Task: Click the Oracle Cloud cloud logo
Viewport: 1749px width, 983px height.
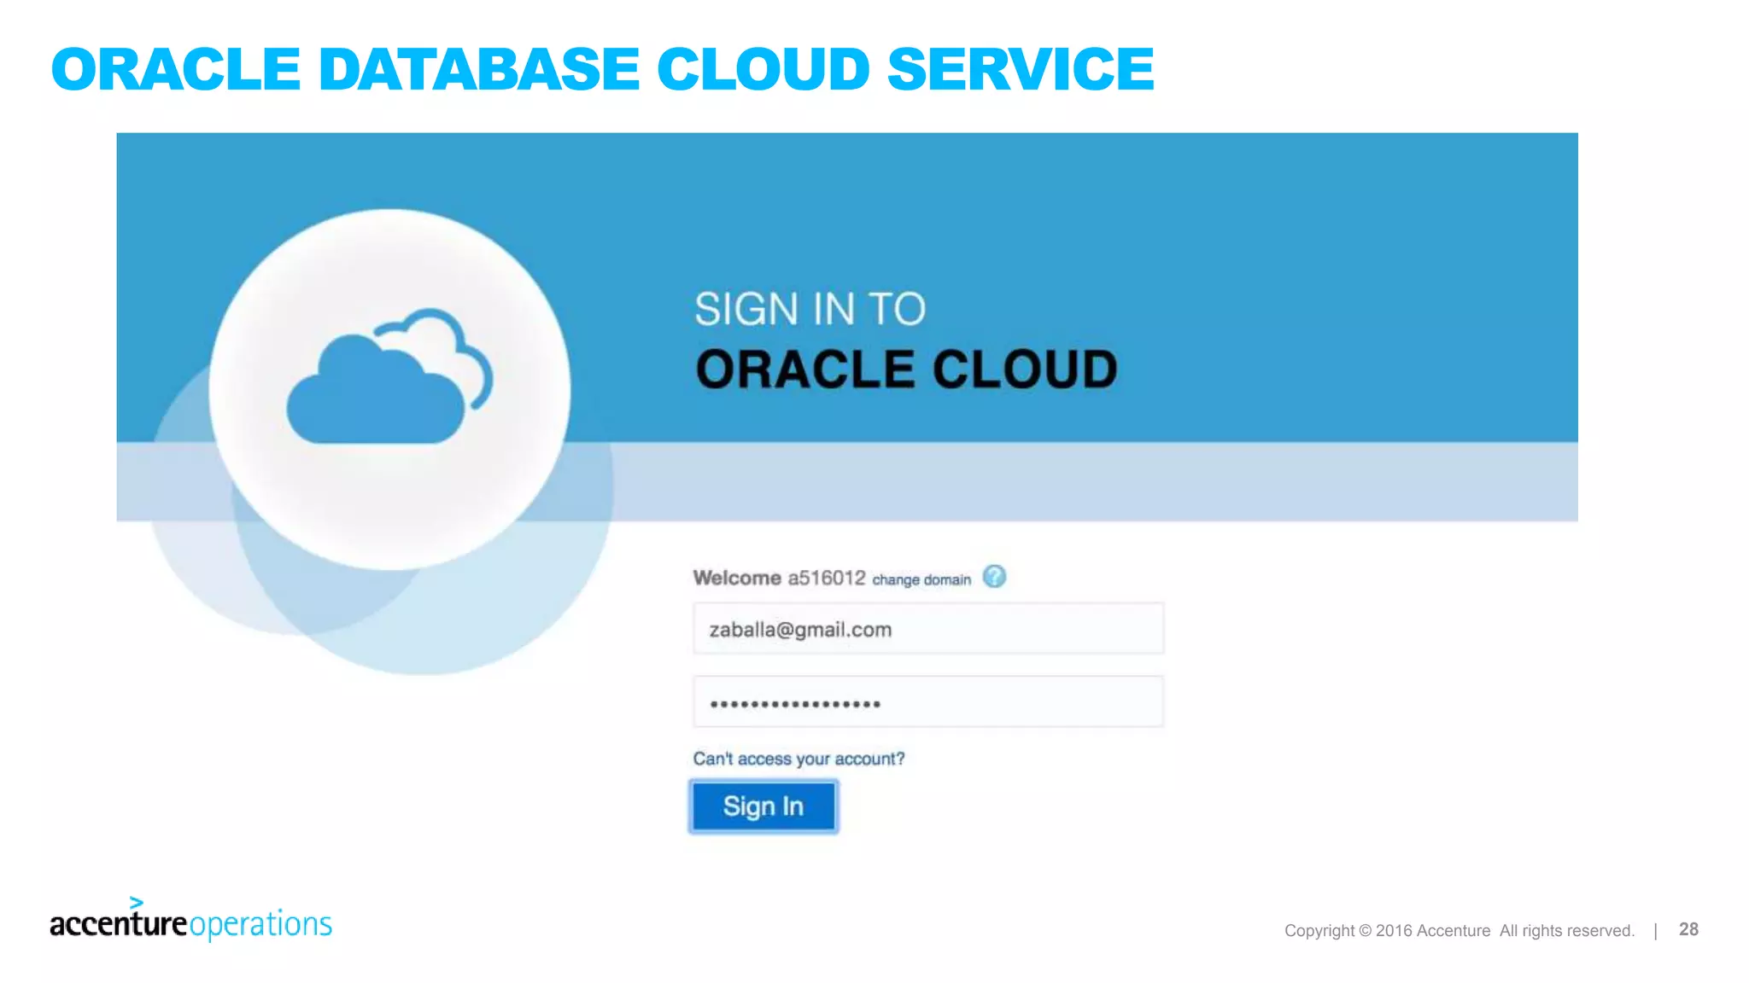Action: pos(389,377)
